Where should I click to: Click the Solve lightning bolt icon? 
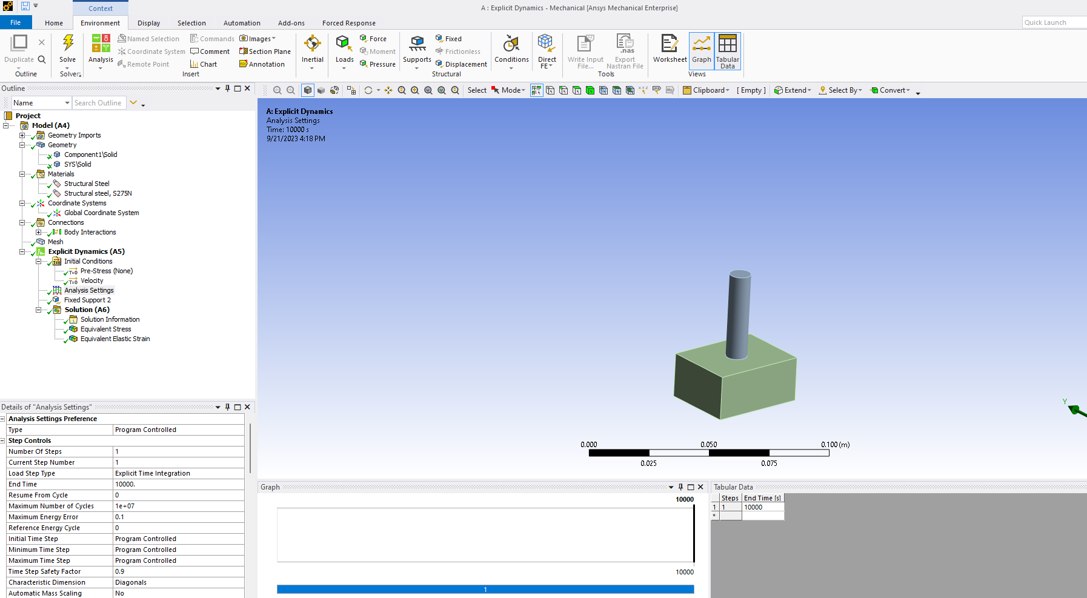(x=68, y=44)
